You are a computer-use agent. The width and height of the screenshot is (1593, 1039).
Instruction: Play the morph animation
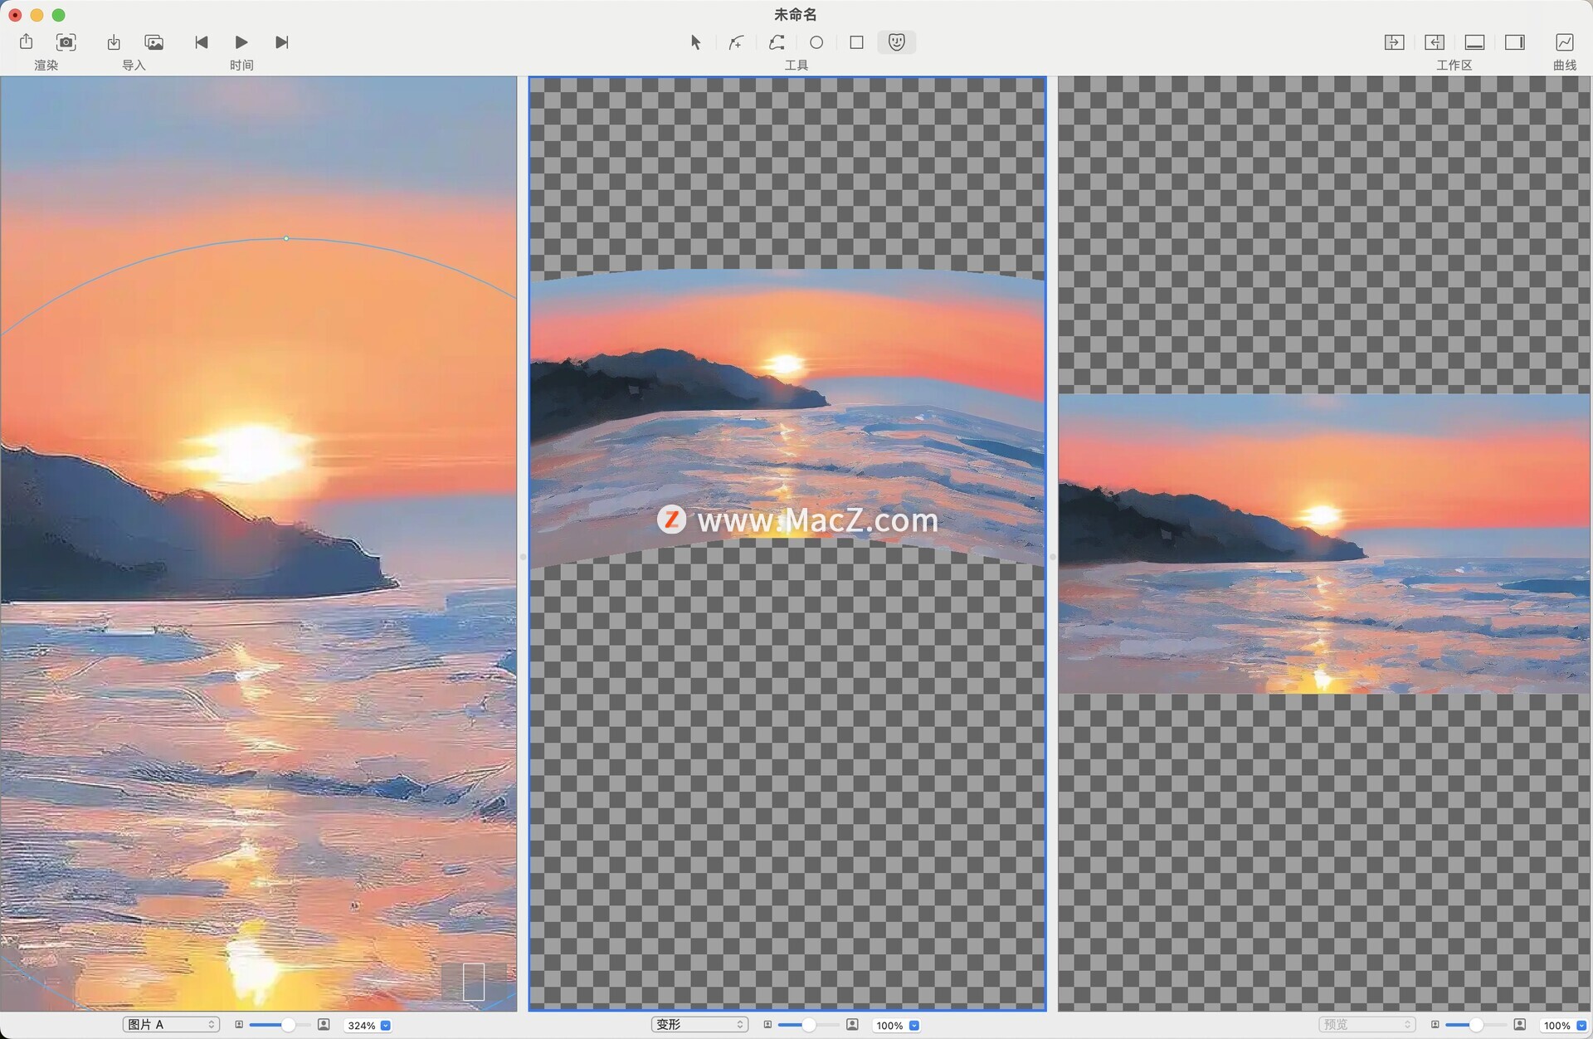coord(241,41)
